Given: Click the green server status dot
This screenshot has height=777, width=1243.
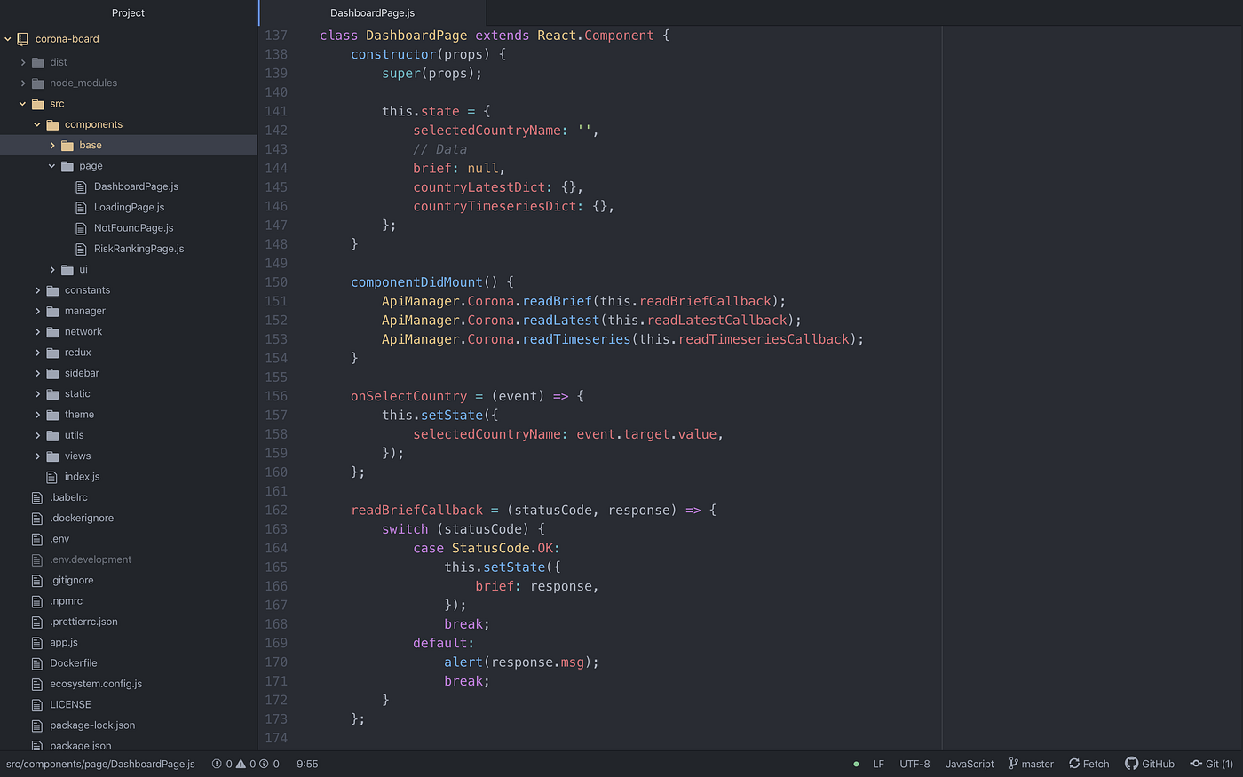Looking at the screenshot, I should (x=855, y=764).
